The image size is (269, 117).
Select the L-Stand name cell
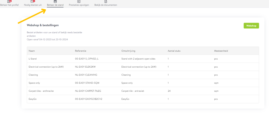(33, 59)
